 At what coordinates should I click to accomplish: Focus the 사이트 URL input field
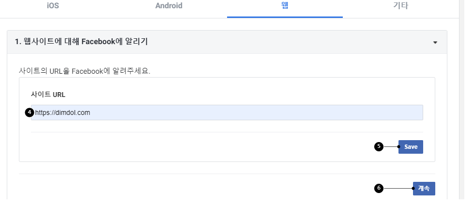tap(227, 113)
